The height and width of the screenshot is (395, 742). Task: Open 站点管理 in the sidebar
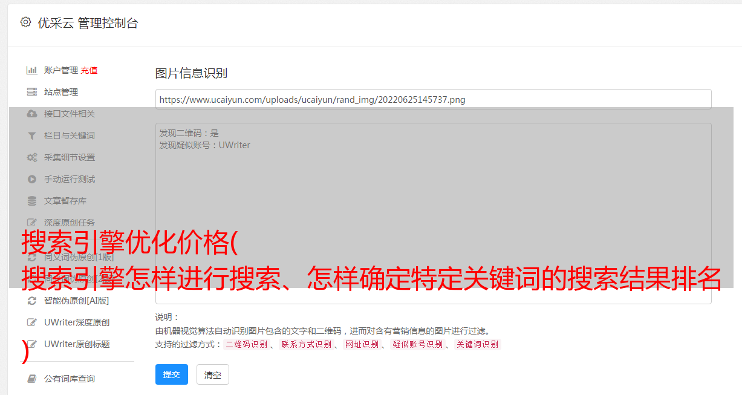(61, 92)
